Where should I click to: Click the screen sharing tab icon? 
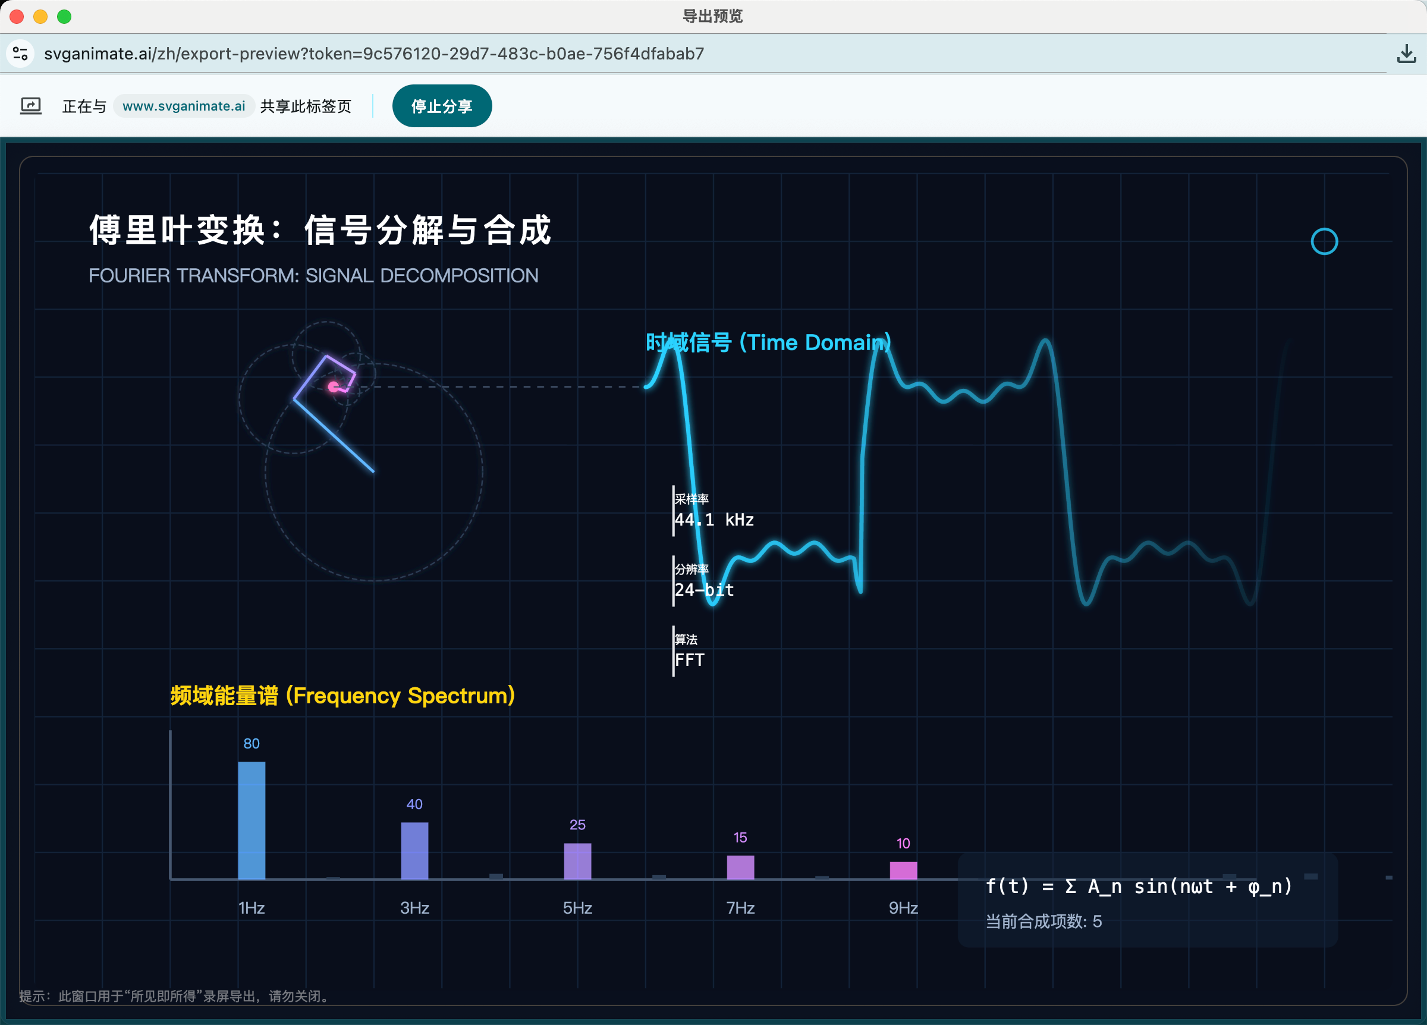[31, 106]
